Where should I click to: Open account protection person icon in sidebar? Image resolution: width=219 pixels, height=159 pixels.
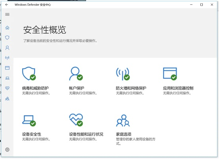coord(7,48)
